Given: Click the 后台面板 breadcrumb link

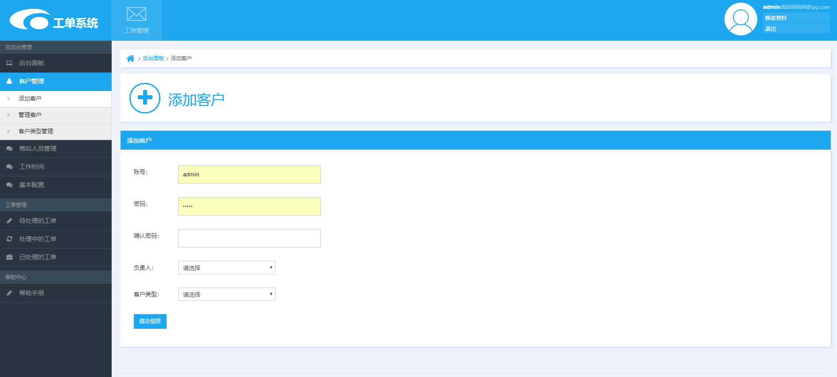Looking at the screenshot, I should click(x=153, y=58).
